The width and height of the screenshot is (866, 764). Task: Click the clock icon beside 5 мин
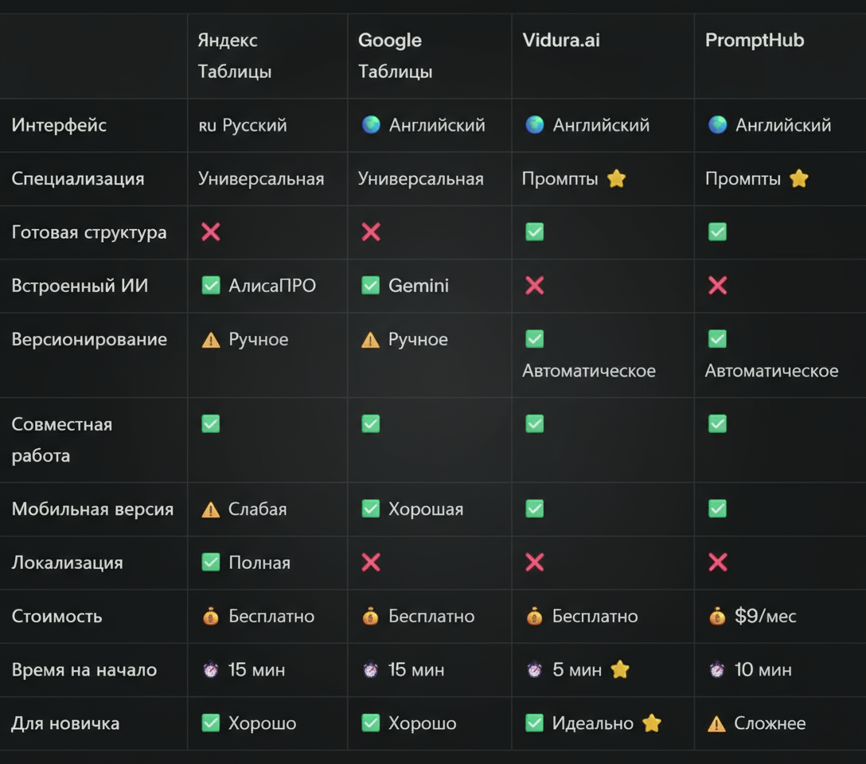535,670
